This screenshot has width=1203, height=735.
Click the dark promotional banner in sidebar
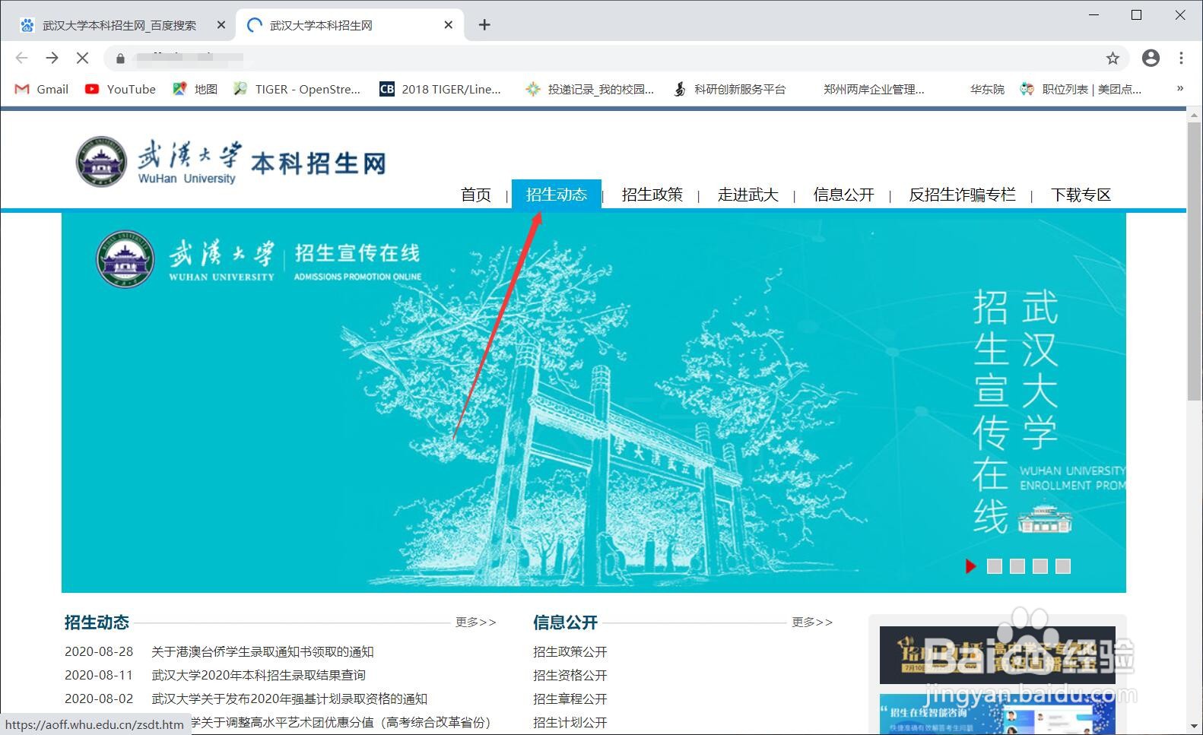[997, 655]
